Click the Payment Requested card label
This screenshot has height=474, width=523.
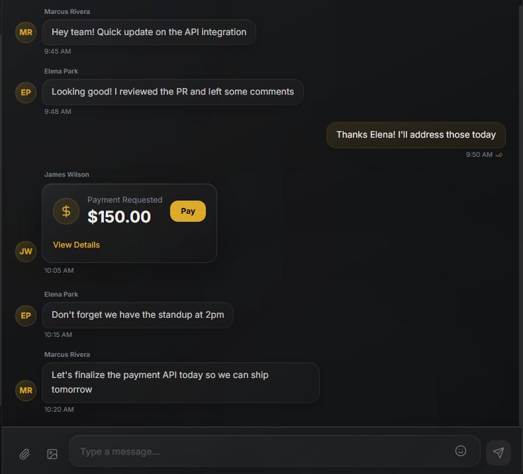click(124, 200)
